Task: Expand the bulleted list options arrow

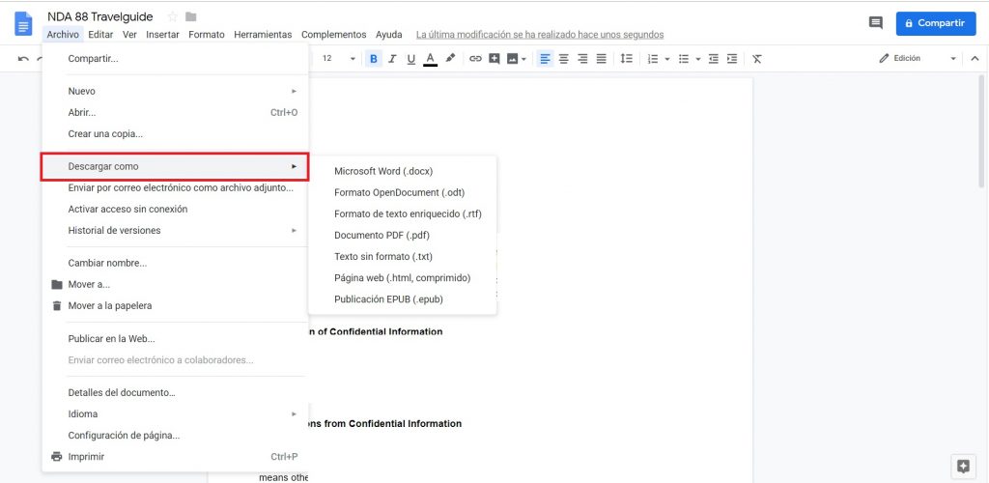Action: [698, 59]
